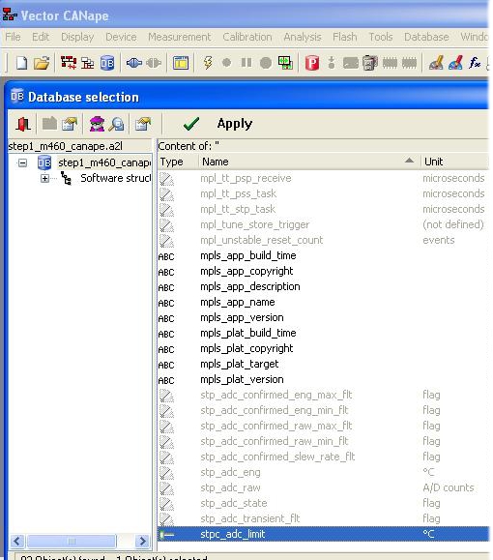Open the Flash menu
The height and width of the screenshot is (560, 493).
344,37
